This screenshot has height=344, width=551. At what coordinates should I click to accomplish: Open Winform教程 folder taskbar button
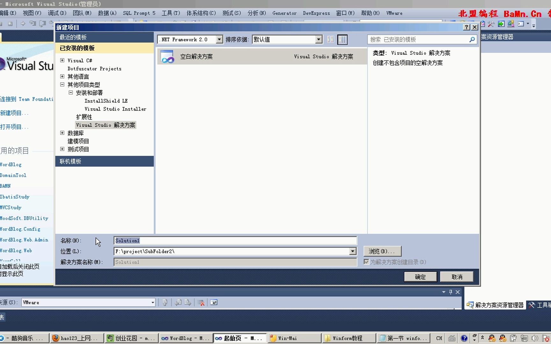pyautogui.click(x=349, y=338)
